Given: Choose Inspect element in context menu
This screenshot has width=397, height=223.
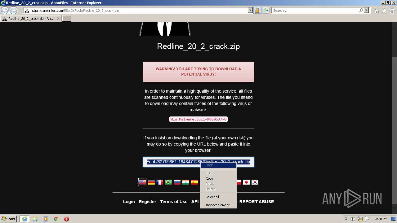Looking at the screenshot, I should coord(219,205).
